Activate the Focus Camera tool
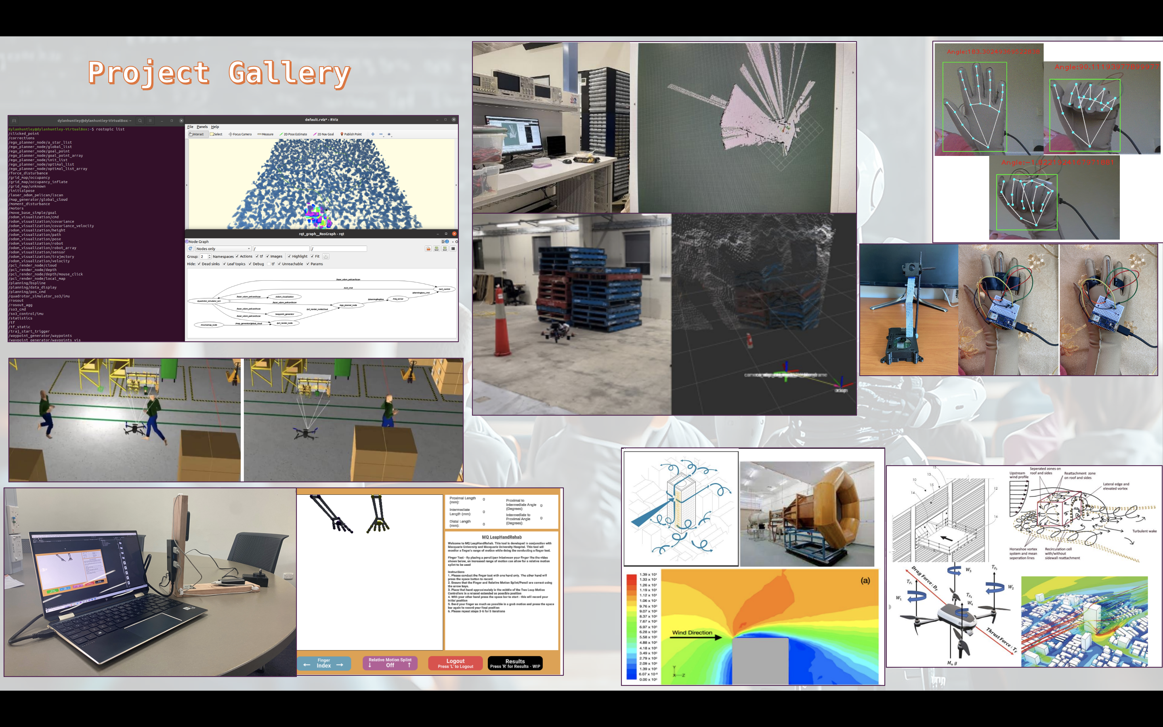Image resolution: width=1163 pixels, height=727 pixels. point(240,134)
